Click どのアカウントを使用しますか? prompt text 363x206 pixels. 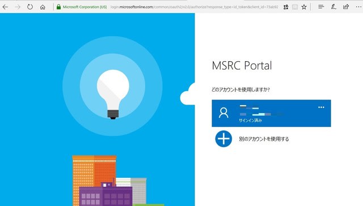pos(240,89)
